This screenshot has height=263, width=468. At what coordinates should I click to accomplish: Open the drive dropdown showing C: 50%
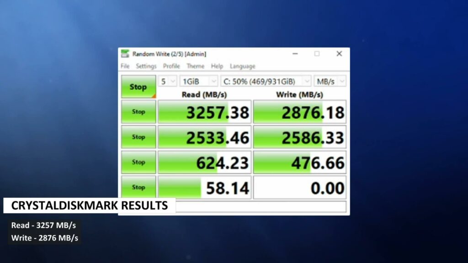point(266,81)
